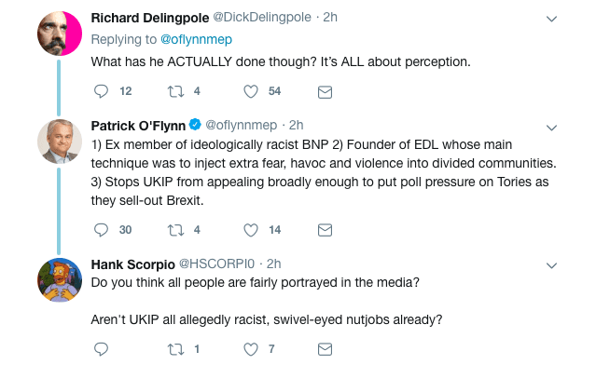Viewport: 596px width, 365px height.
Task: View Patrick O'Flynn's profile picture
Action: [60, 142]
